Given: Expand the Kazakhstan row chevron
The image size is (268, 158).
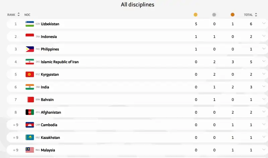Looking at the screenshot, I should 264,137.
